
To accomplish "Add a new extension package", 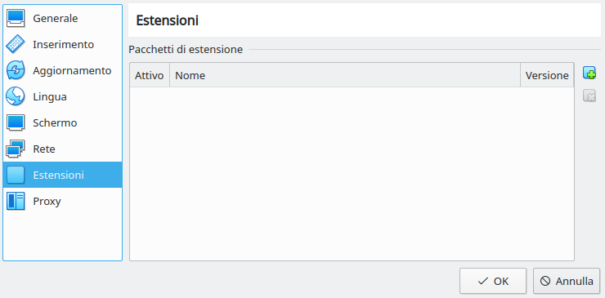I will (x=589, y=73).
